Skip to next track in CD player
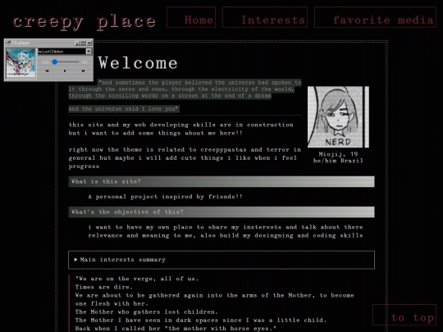 click(x=84, y=70)
